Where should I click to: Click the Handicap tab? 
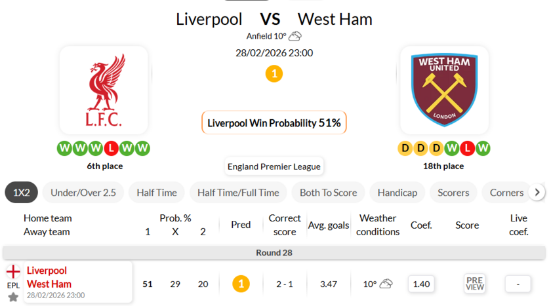tap(397, 193)
